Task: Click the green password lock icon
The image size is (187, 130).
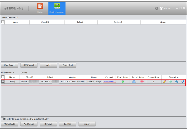Action: coord(123,81)
